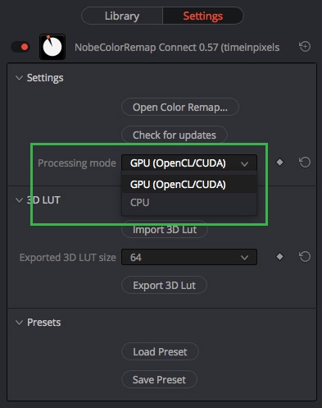Collapse the 3D LUT section
322x408 pixels.
(x=19, y=200)
